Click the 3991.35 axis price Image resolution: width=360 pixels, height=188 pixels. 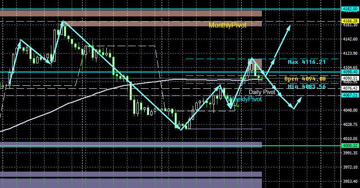pos(350,153)
